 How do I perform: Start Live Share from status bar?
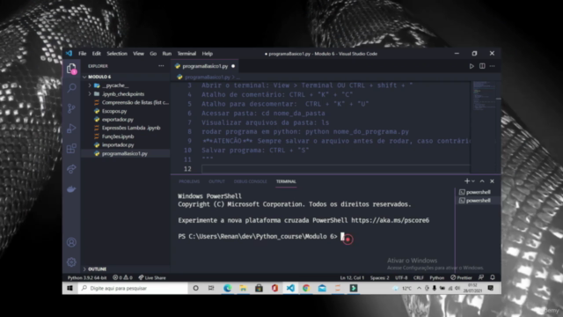(x=152, y=277)
